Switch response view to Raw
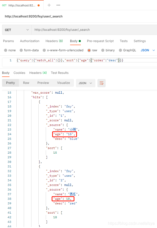Viewport: 157px width, 228px height. tap(26, 83)
